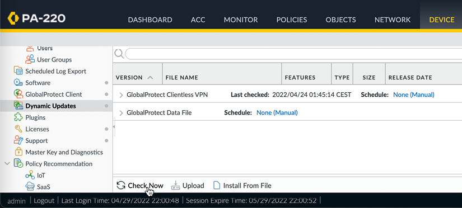Screen dimensions: 462x208
Task: Click the Install From File document icon
Action: [217, 185]
